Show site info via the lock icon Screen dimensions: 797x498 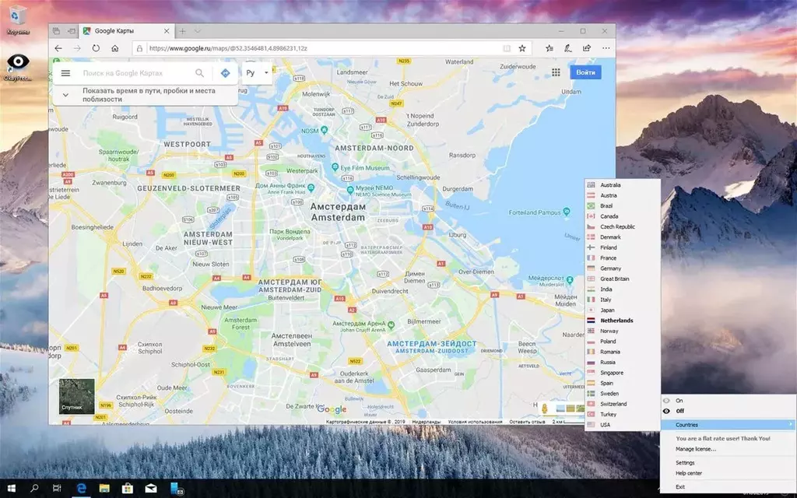pyautogui.click(x=139, y=48)
